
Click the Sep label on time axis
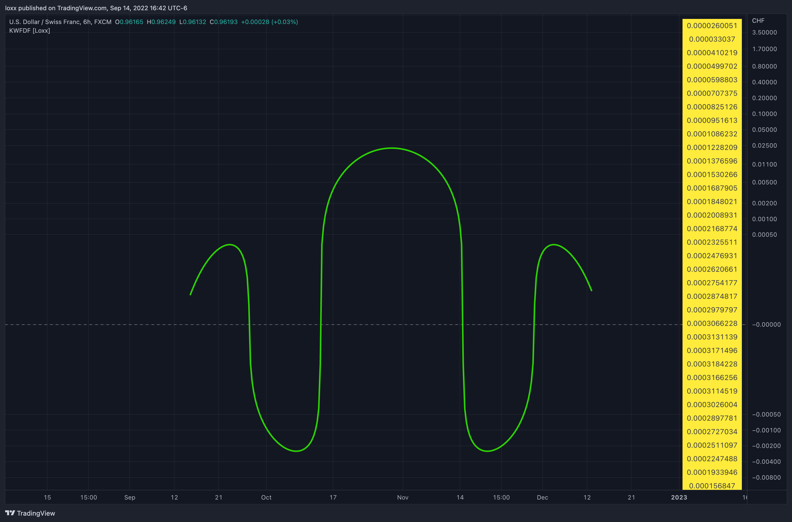tap(130, 497)
